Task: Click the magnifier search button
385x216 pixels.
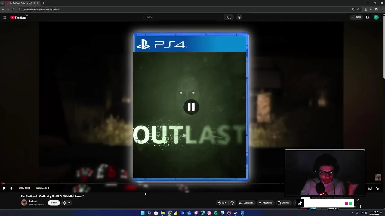Action: click(229, 17)
